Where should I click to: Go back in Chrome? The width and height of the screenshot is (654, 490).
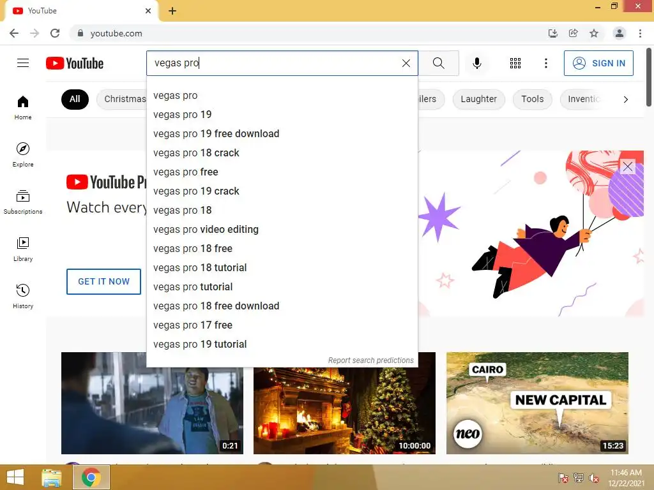pyautogui.click(x=14, y=33)
